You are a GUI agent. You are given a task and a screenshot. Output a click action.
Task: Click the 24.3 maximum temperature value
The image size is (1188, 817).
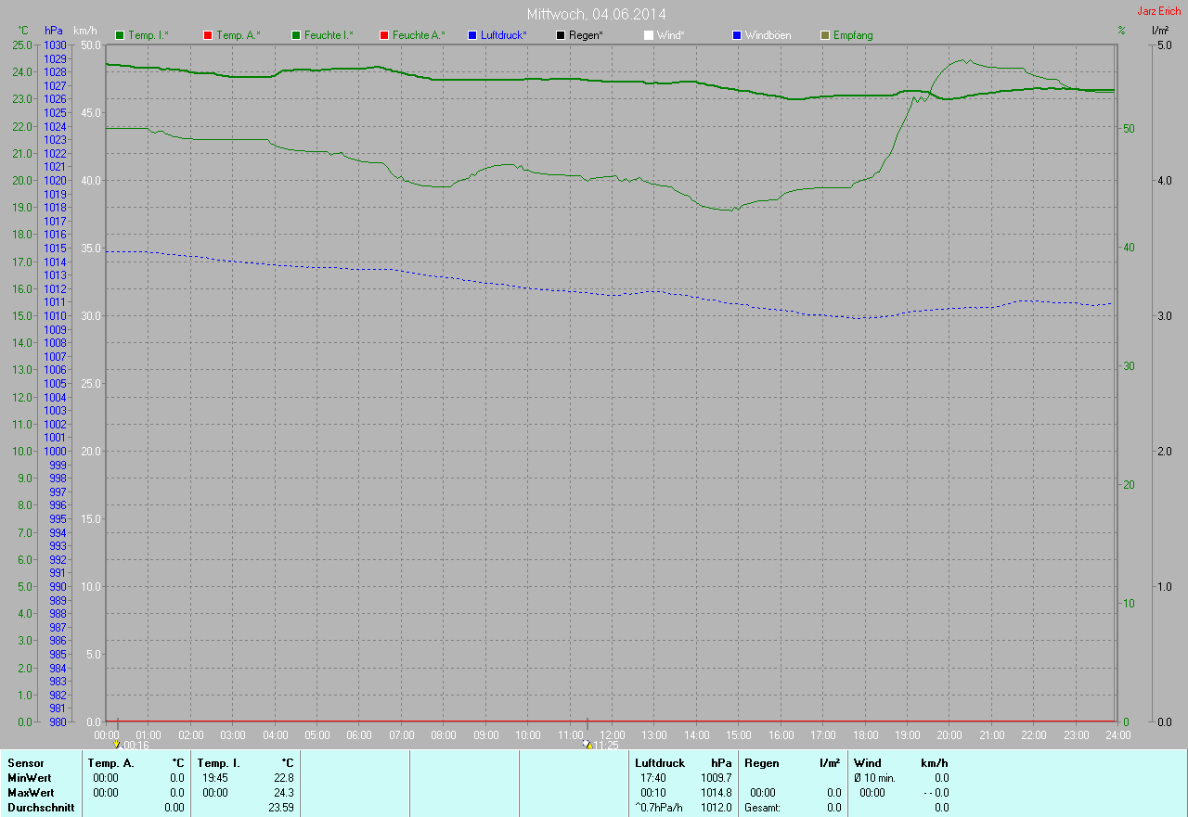[283, 793]
